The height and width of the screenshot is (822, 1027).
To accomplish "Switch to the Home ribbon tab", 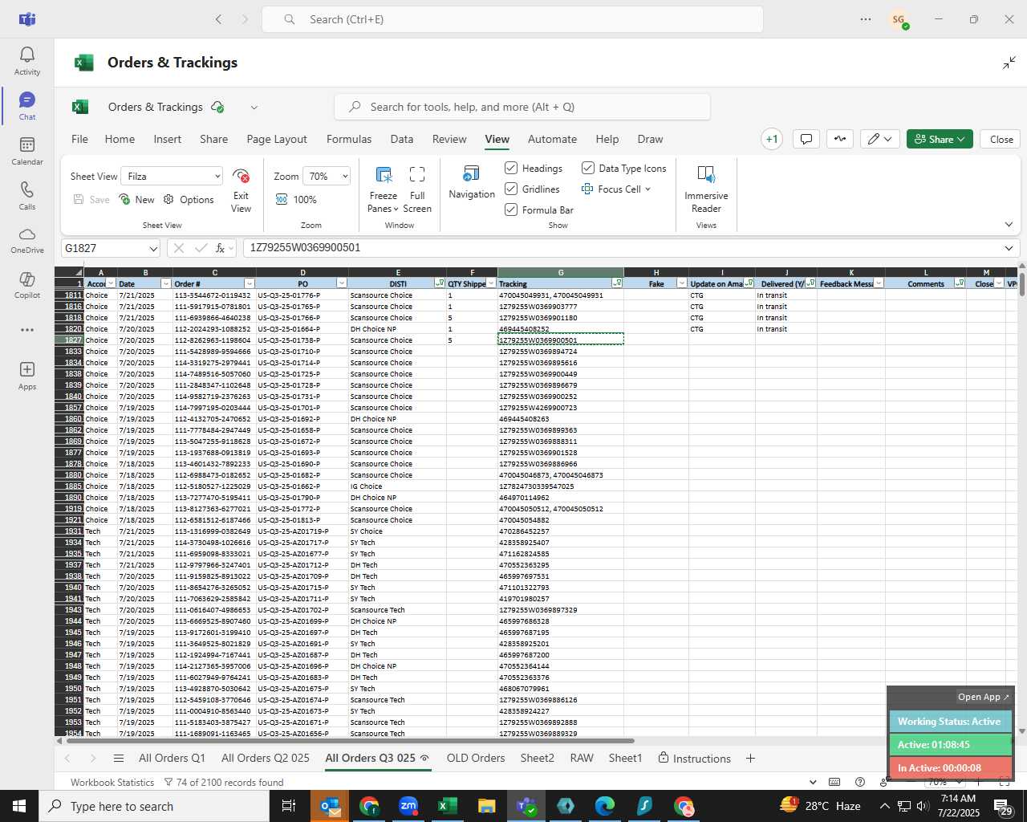I will [120, 139].
